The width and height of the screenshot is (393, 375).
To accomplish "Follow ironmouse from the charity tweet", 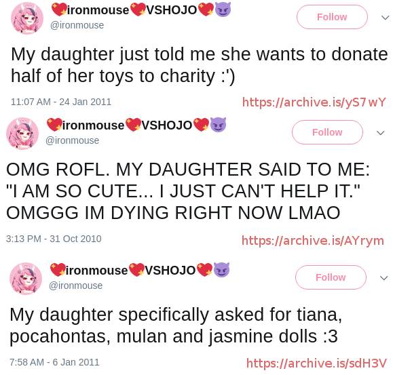I will pos(332,17).
